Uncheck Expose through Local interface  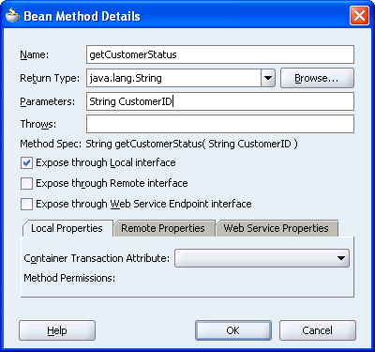(26, 163)
